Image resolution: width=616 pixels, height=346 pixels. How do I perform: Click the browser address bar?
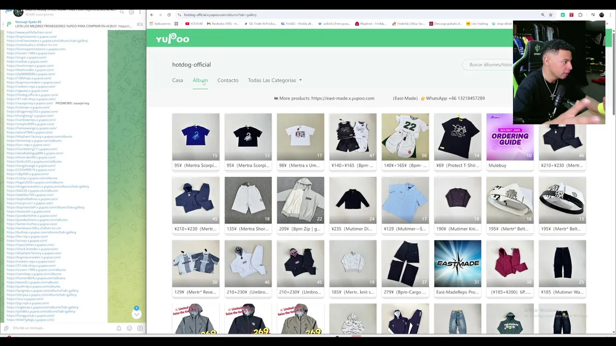356,15
